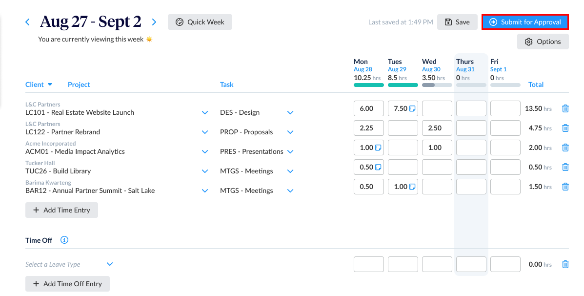Delete the ACM01 Media Impact Analytics row
Image resolution: width=584 pixels, height=296 pixels.
click(x=565, y=148)
